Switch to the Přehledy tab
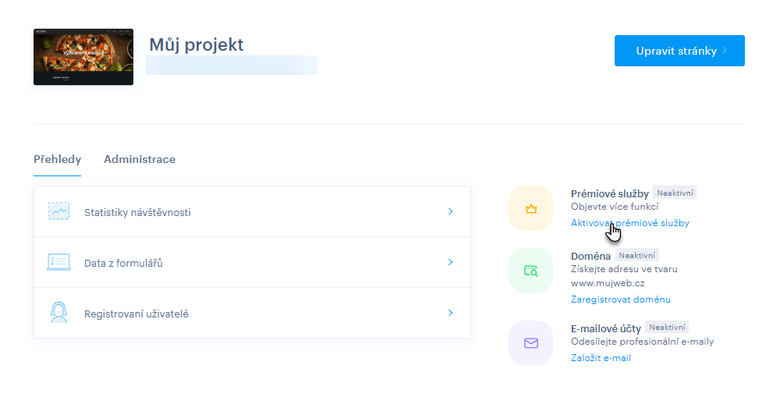The width and height of the screenshot is (780, 404). (x=57, y=160)
